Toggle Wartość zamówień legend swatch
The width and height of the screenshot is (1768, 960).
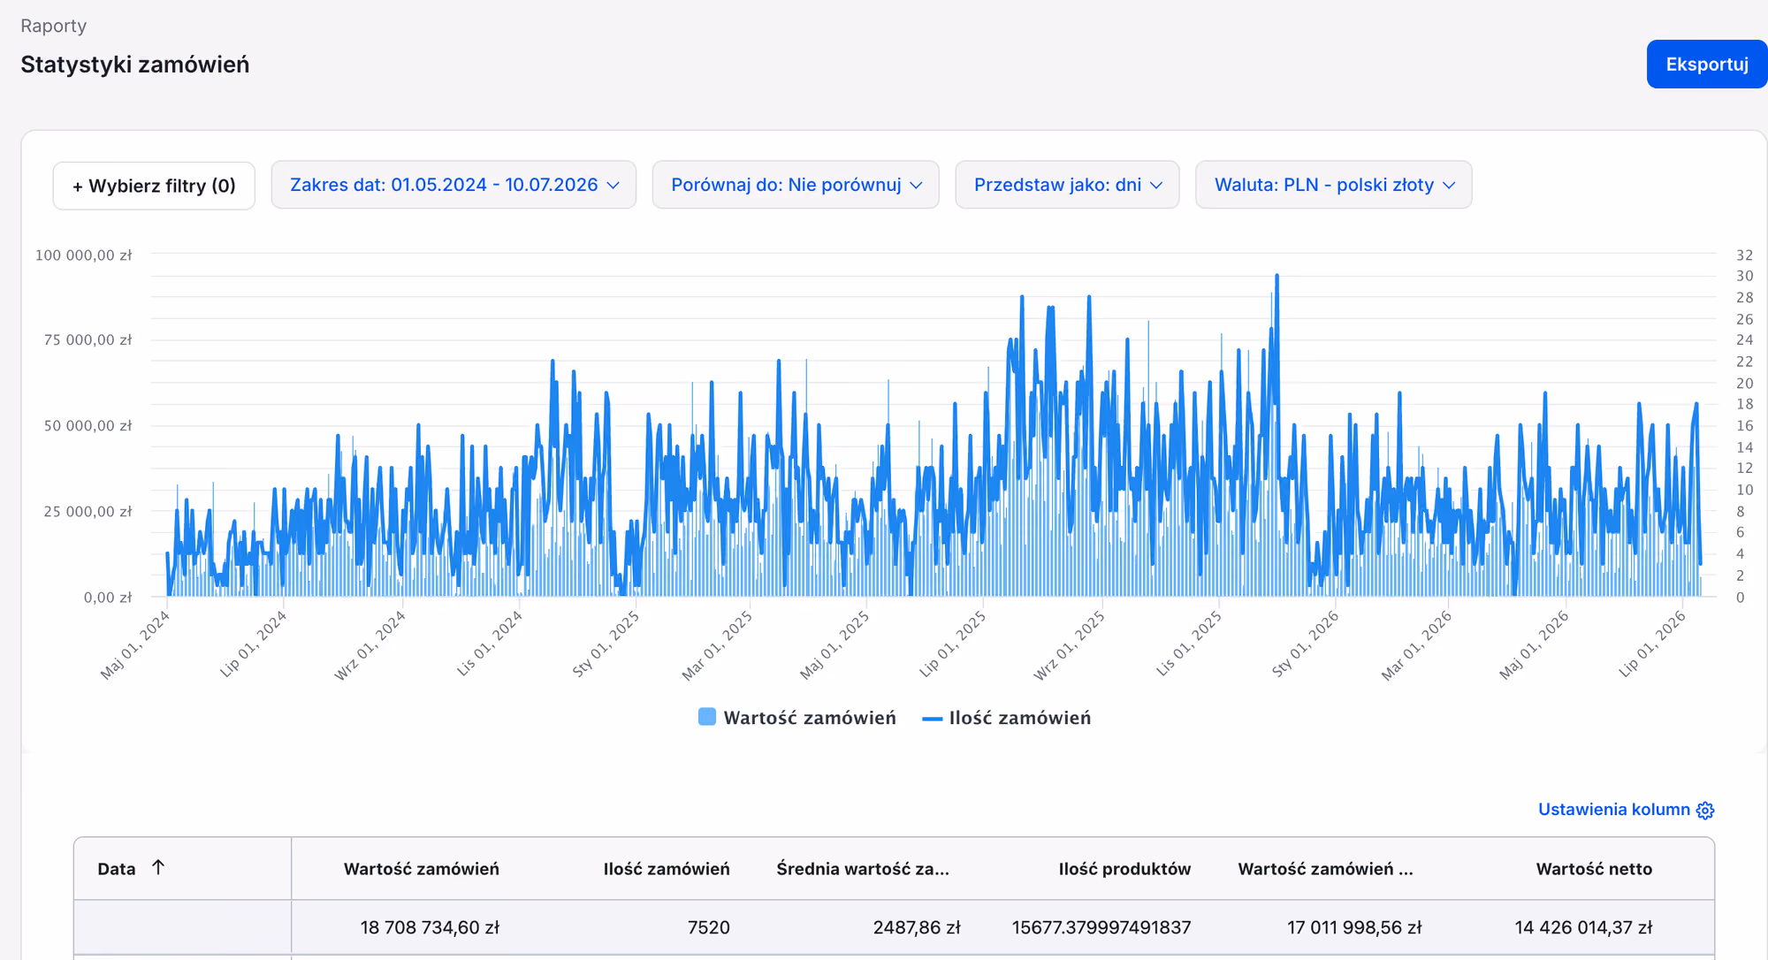click(707, 717)
